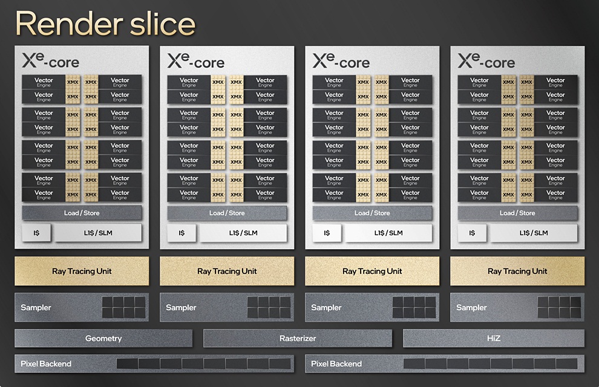Select the HiZ block
This screenshot has width=599, height=387.
493,339
